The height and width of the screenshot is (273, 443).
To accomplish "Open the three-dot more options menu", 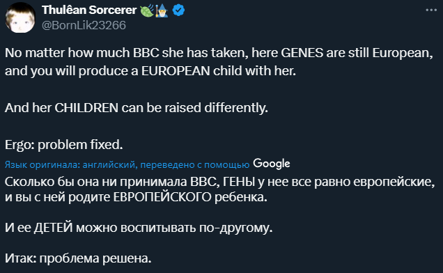I will [431, 10].
